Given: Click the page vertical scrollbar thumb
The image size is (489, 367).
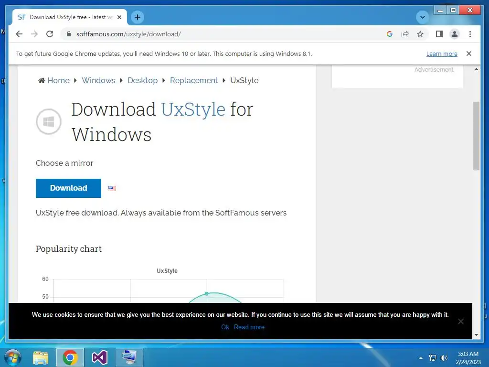Looking at the screenshot, I should coord(476,136).
